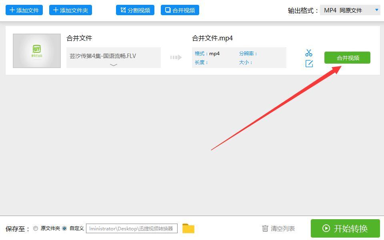Click the green 合并视频 button
Screen dimensions: 384x240
tap(347, 58)
